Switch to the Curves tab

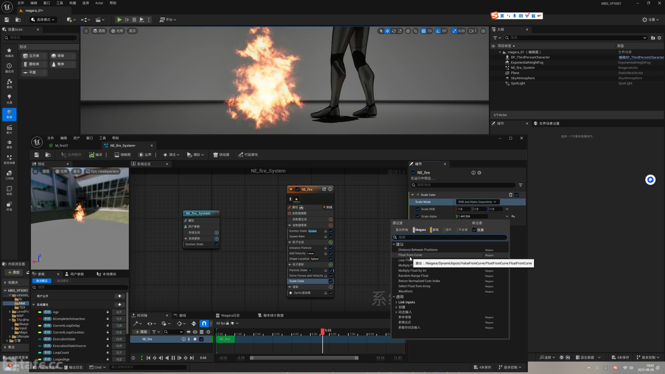coord(180,316)
